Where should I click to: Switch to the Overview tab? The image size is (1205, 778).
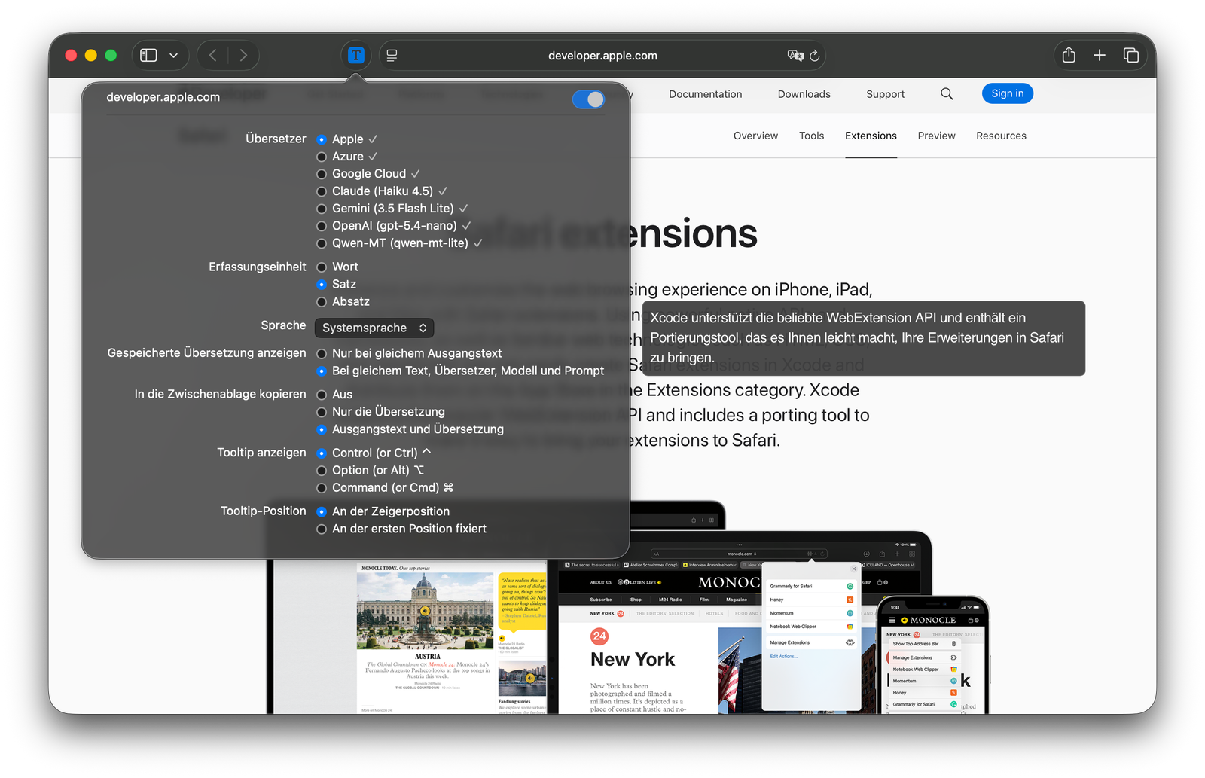[755, 136]
